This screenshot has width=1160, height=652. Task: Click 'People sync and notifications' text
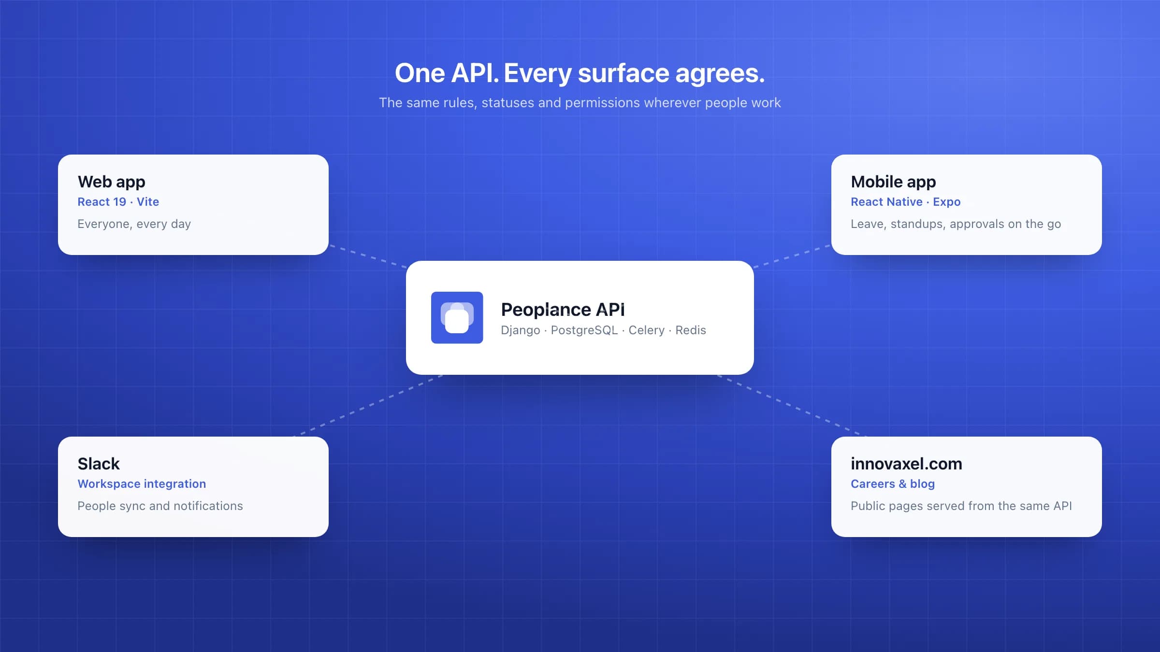pos(160,506)
